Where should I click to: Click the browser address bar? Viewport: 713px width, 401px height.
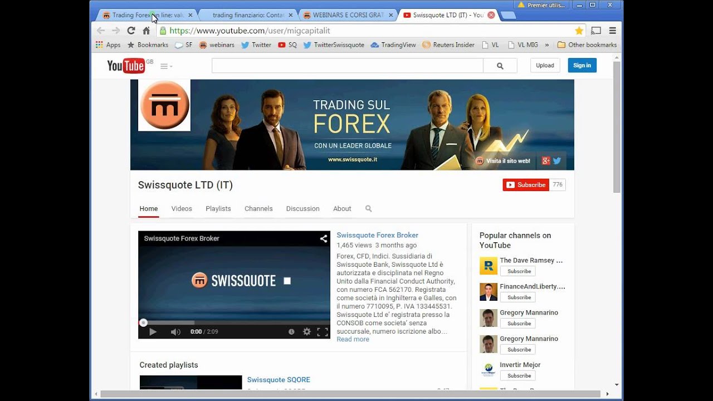[x=365, y=31]
